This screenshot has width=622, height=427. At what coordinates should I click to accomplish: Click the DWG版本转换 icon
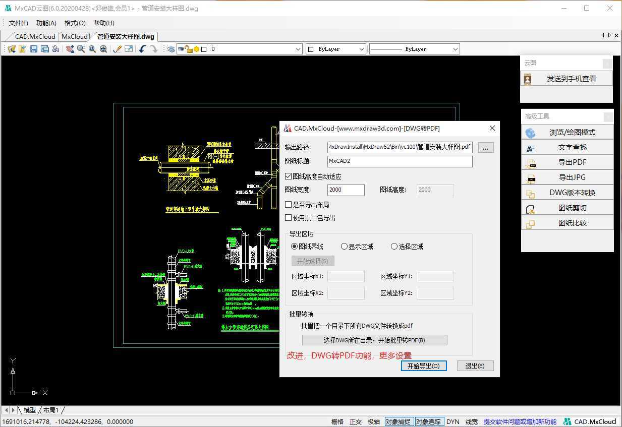530,193
